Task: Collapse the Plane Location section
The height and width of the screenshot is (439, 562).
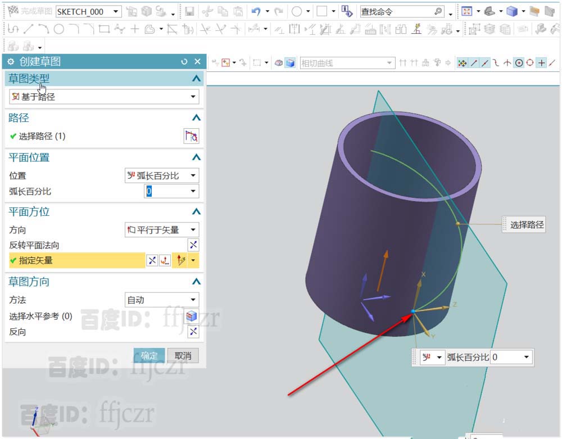Action: coord(196,157)
